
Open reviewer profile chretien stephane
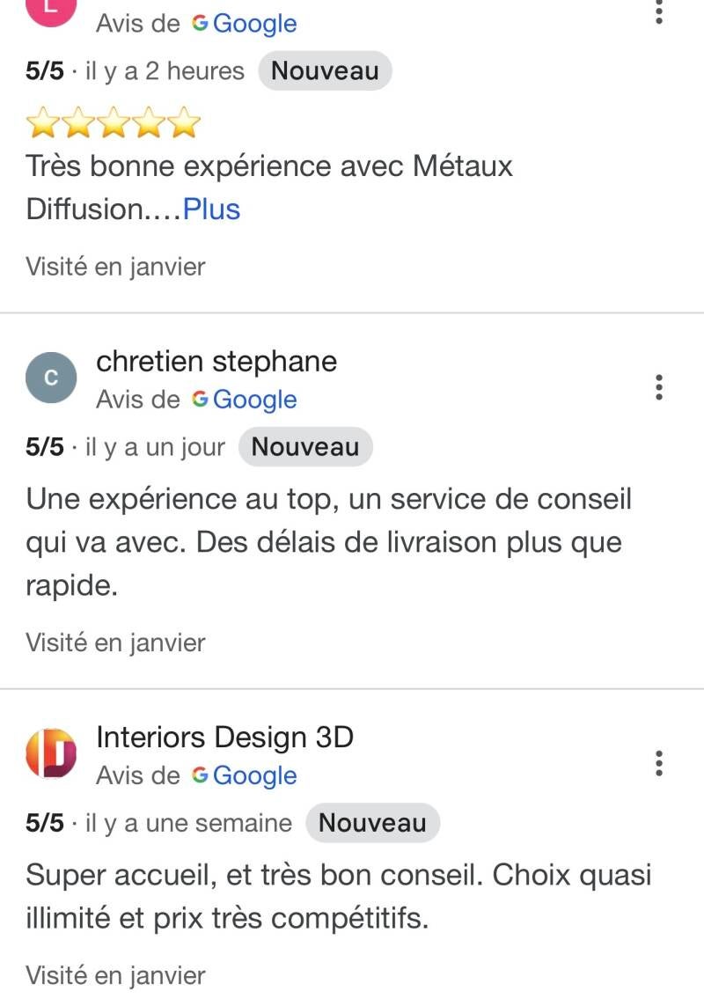click(x=216, y=361)
